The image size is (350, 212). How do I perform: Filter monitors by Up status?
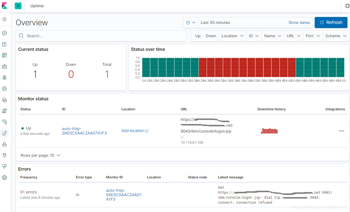(198, 36)
